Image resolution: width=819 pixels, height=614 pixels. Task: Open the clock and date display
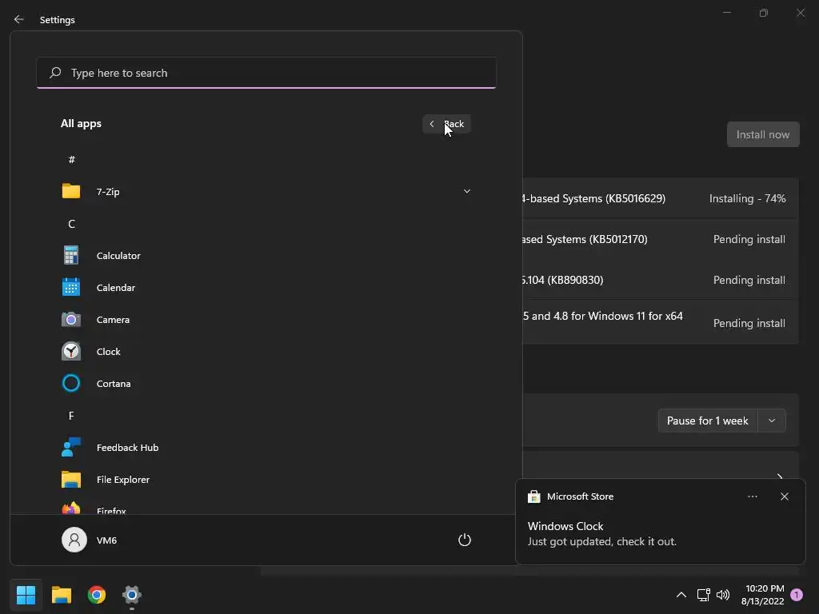pos(762,595)
